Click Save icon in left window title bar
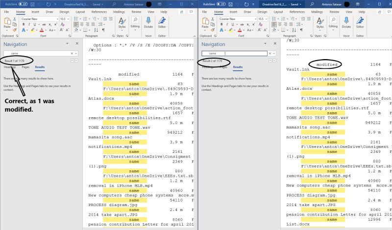392x230 pixels. [x=32, y=4]
